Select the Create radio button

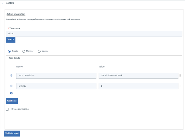coord(9,51)
